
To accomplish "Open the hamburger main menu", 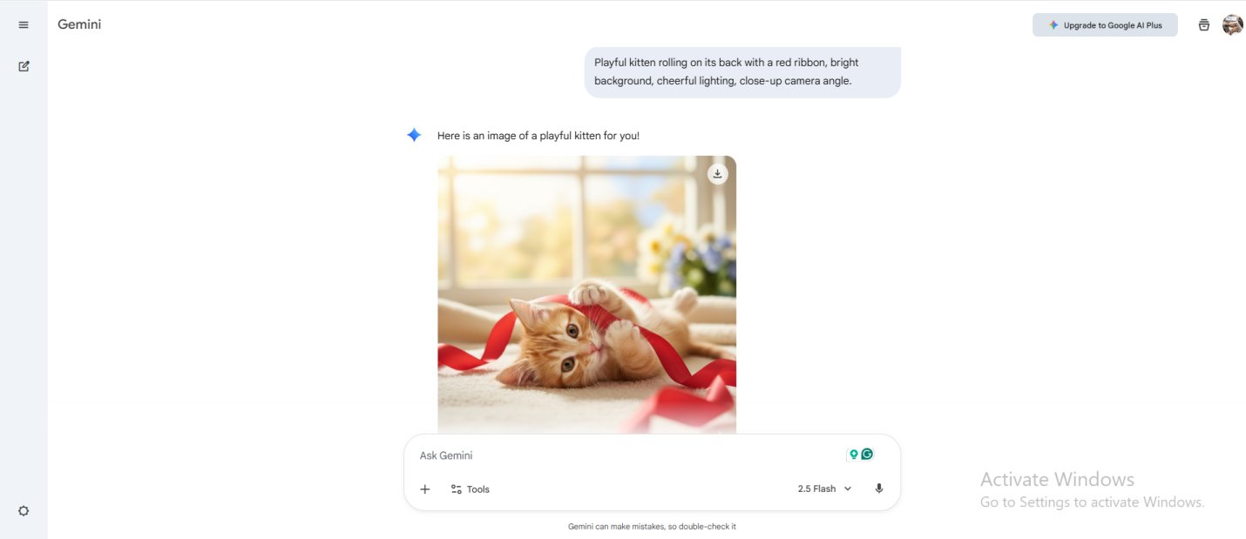I will [24, 24].
